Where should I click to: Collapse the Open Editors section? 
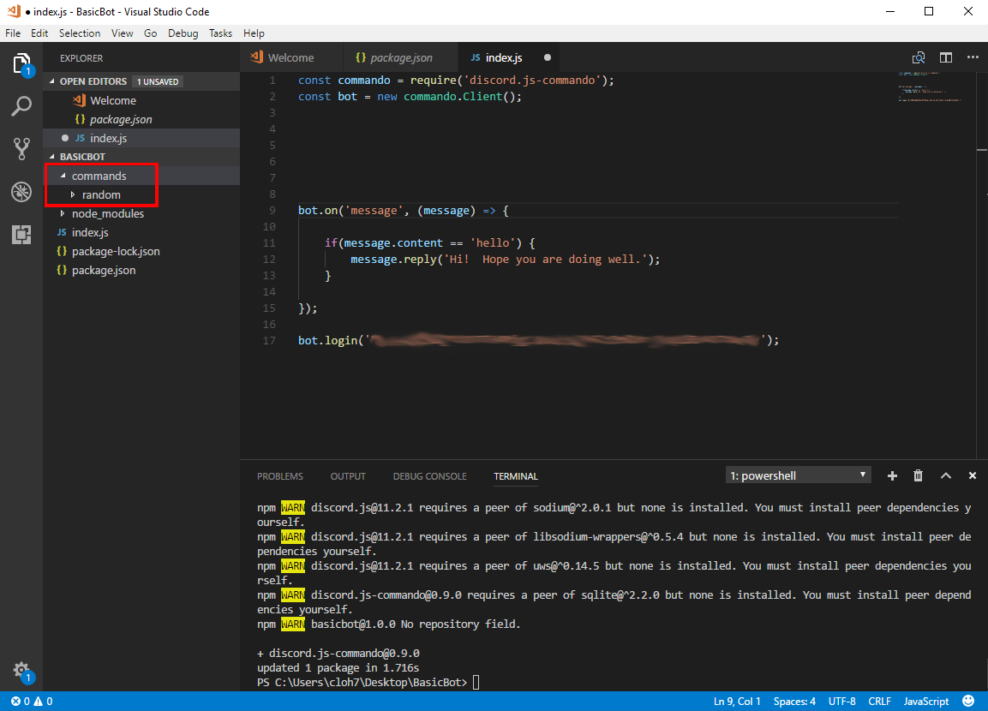coord(52,81)
